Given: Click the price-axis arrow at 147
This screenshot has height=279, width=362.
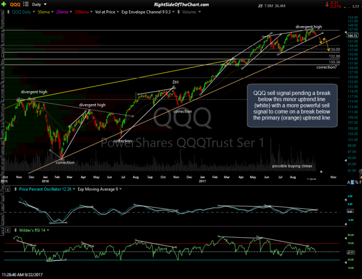Looking at the screenshot, I should (346, 32).
